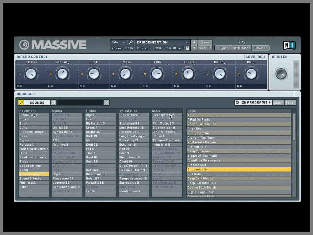
Task: Click the preset list scrollbar
Action: [x=294, y=127]
